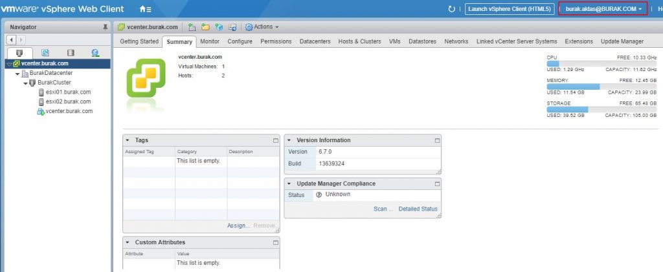663x272 pixels.
Task: Click Create Folder toolbar icon
Action: (205, 27)
